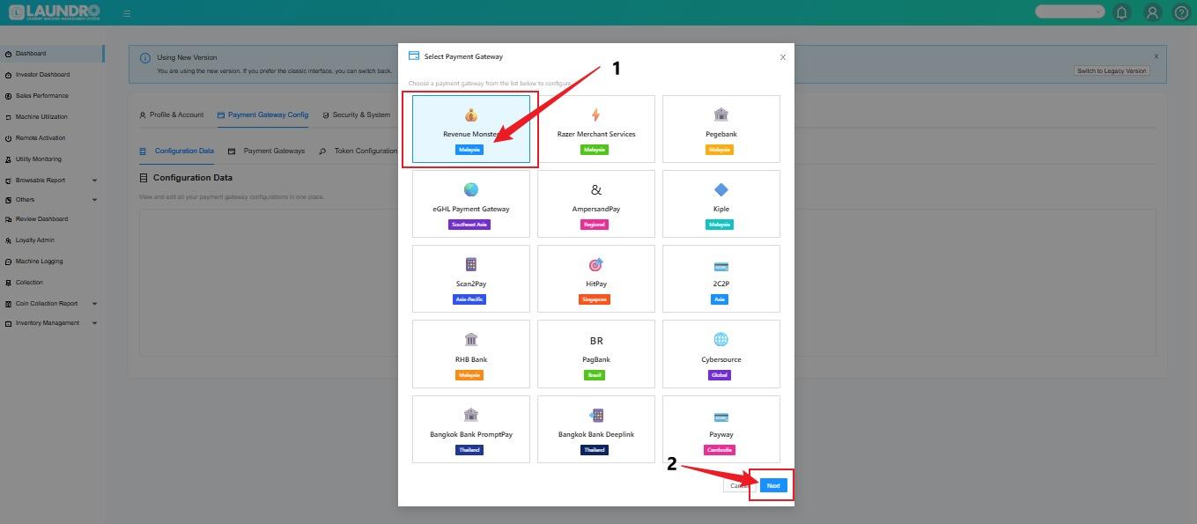The height and width of the screenshot is (524, 1197).
Task: Expand the Inventory Management submenu
Action: pos(52,323)
